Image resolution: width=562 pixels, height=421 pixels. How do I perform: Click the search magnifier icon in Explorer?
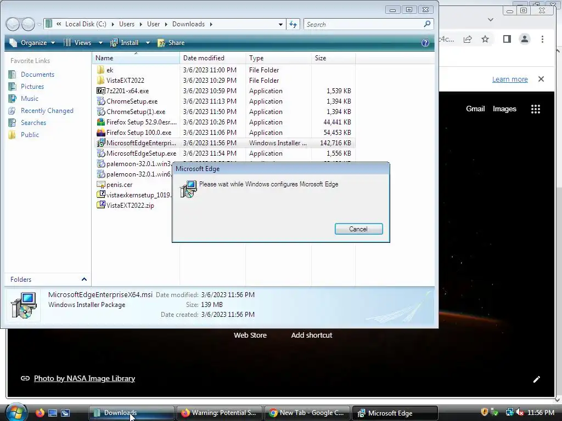pyautogui.click(x=427, y=24)
